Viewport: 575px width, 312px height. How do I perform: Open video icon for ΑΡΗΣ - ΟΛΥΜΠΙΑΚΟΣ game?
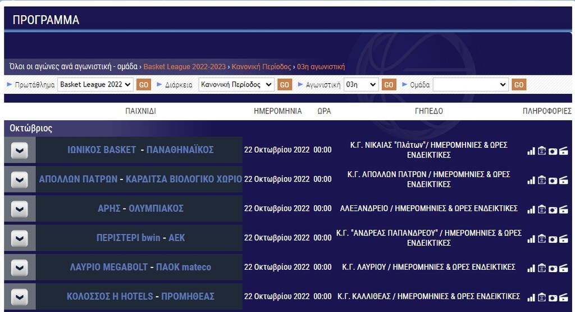click(563, 210)
